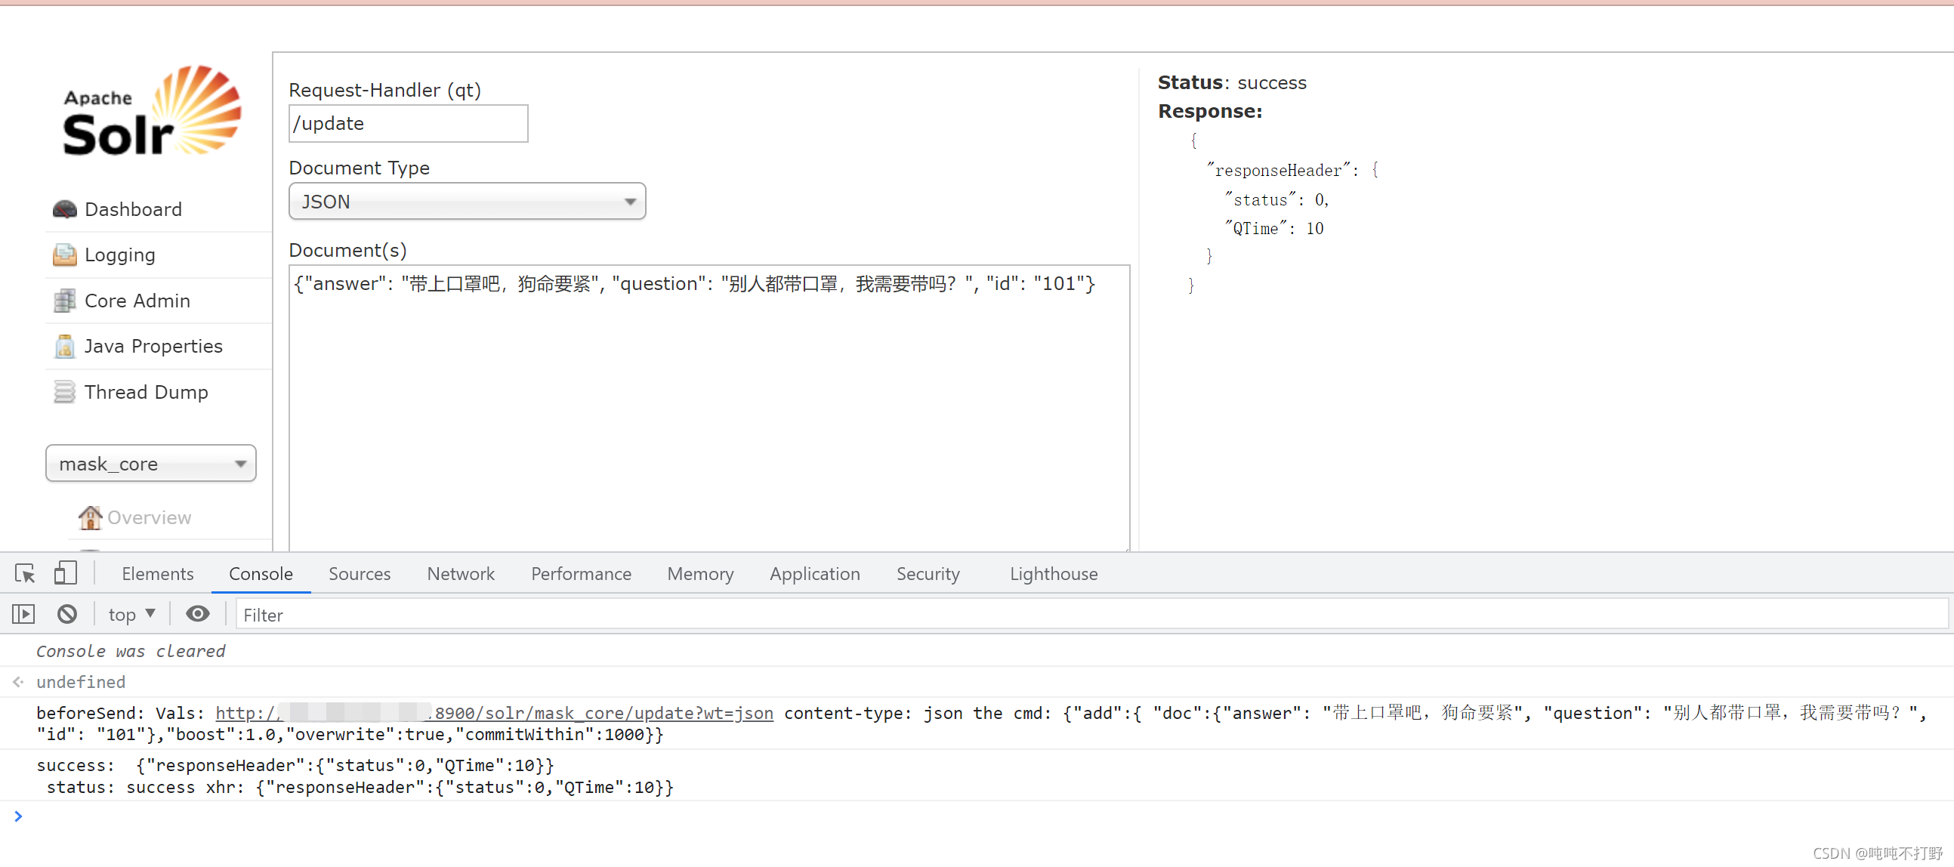The width and height of the screenshot is (1954, 867).
Task: Switch to the Memory tab
Action: coord(700,574)
